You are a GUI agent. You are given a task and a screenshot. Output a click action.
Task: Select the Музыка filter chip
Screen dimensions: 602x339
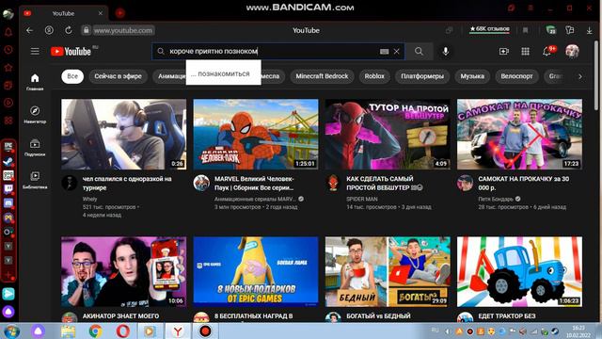click(x=472, y=76)
